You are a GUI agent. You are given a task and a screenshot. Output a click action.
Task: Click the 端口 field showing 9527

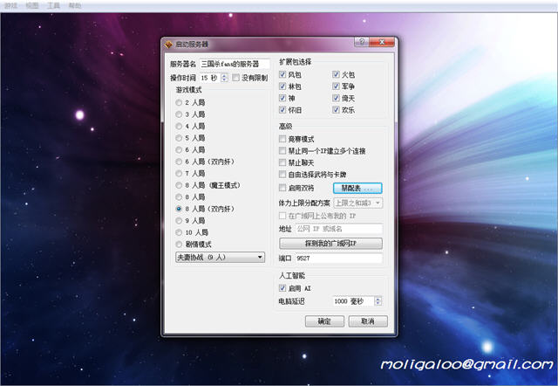coord(339,258)
